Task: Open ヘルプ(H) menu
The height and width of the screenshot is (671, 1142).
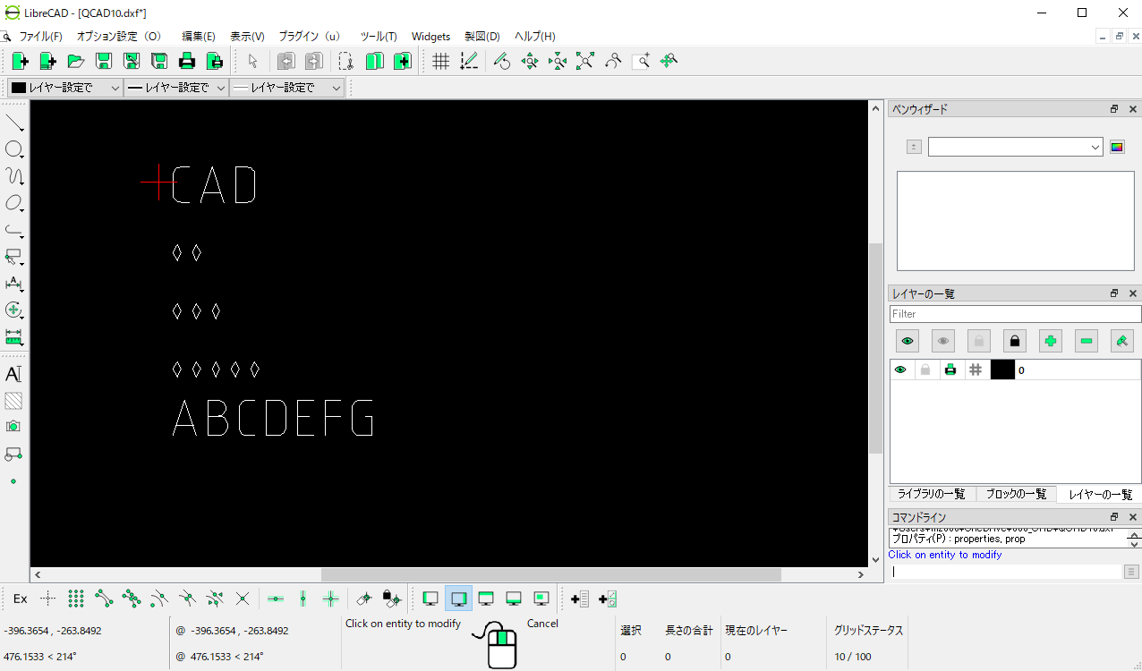Action: click(x=535, y=37)
